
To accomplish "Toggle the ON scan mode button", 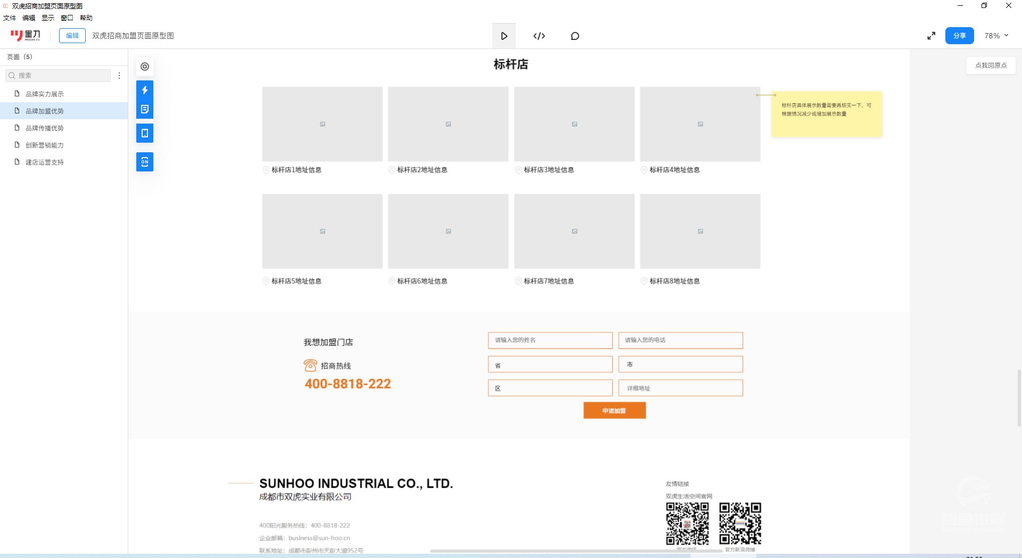I will (x=145, y=162).
